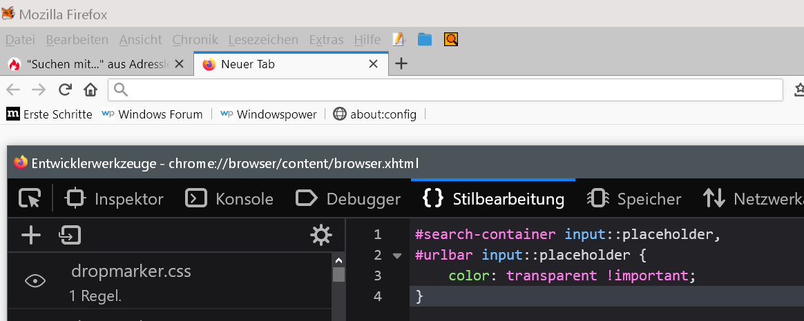Viewport: 804px width, 321px height.
Task: Reload the current page
Action: pos(65,90)
